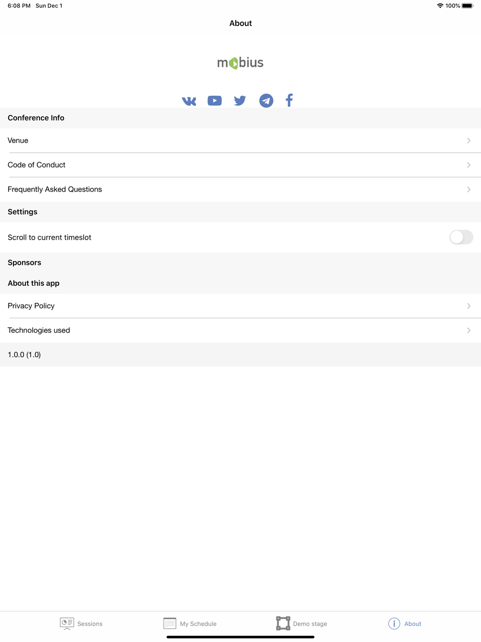Open Privacy Policy via its chevron
This screenshot has height=642, width=481.
pyautogui.click(x=468, y=306)
